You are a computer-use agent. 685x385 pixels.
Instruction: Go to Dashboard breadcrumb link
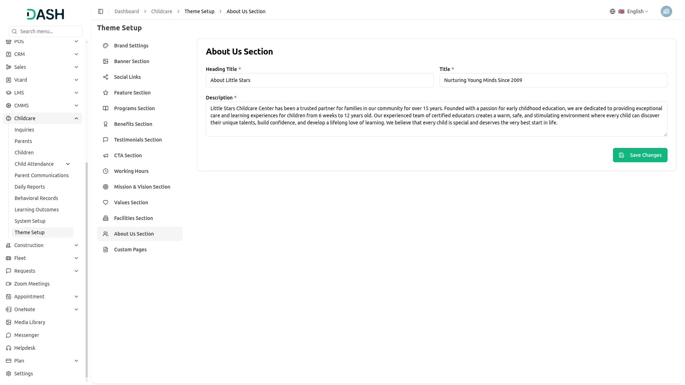tap(127, 11)
